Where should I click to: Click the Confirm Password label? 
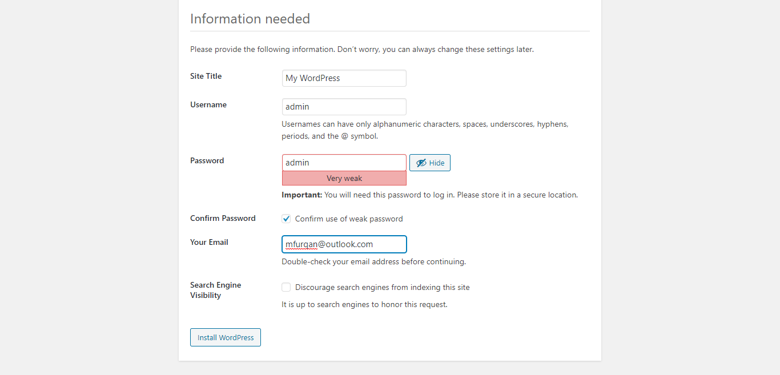[223, 218]
